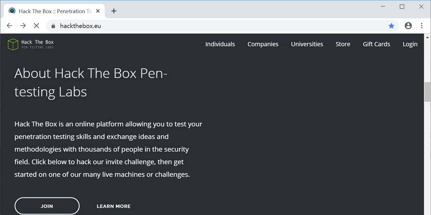Viewport: 431px width, 215px height.
Task: Click the JOIN button
Action: (47, 206)
